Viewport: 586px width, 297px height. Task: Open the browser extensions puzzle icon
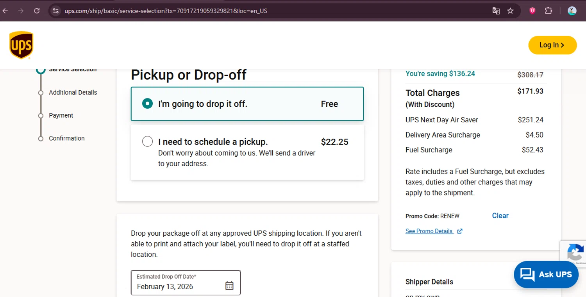548,11
